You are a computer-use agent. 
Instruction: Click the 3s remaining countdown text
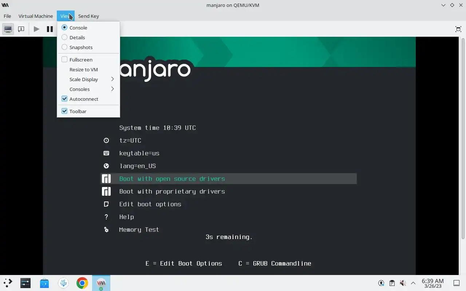click(x=229, y=237)
